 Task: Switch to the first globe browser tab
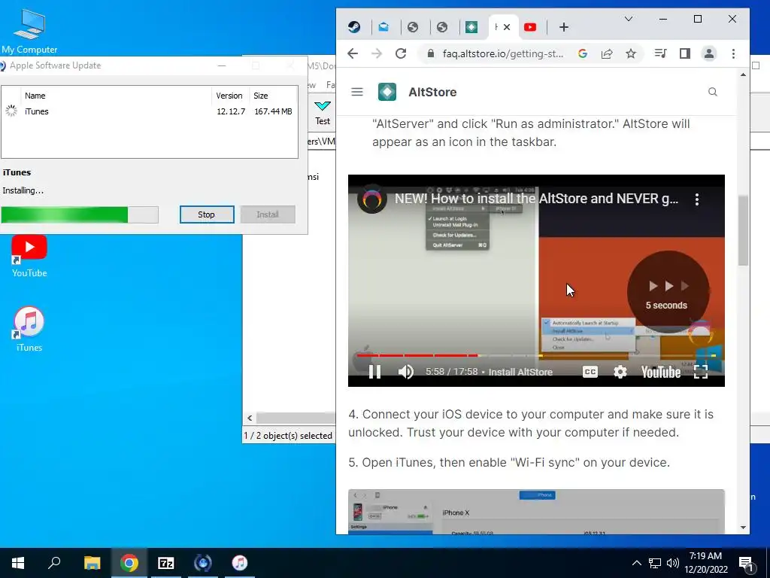point(413,27)
